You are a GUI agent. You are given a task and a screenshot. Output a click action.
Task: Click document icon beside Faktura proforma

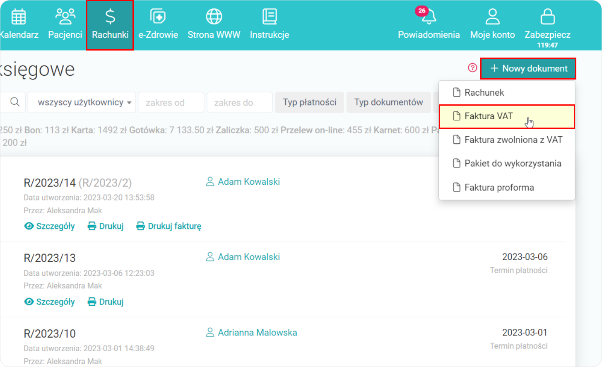tap(457, 187)
